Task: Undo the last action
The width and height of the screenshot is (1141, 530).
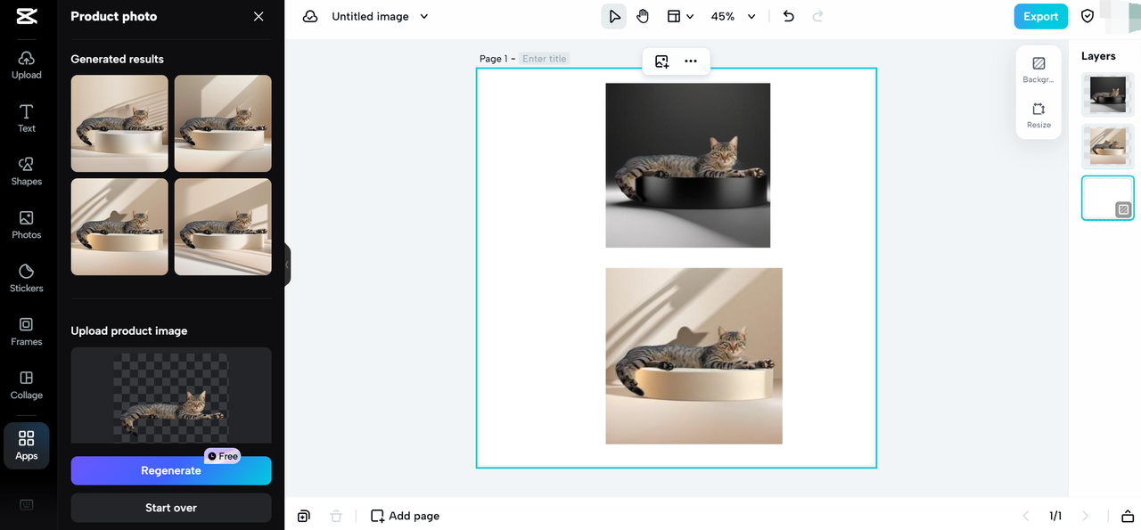Action: (x=788, y=17)
